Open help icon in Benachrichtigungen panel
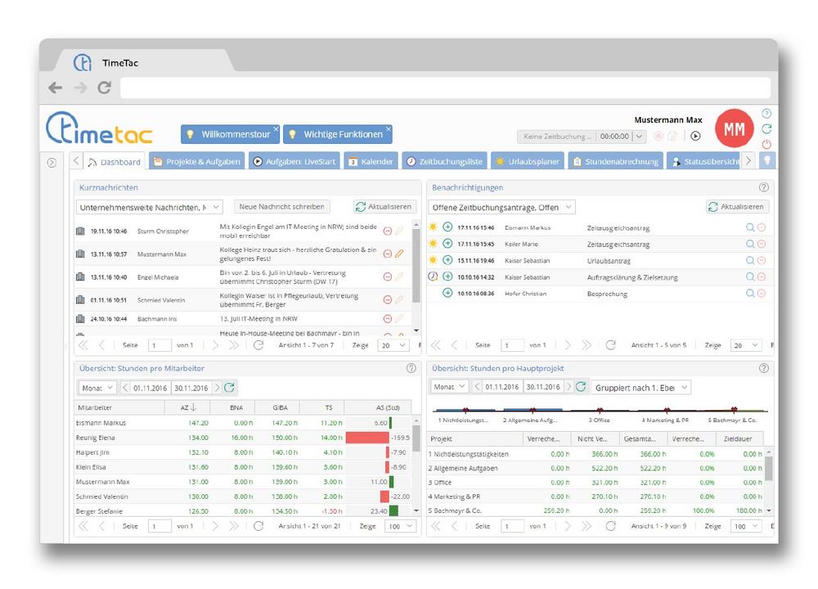Viewport: 818px width, 589px height. 764,187
